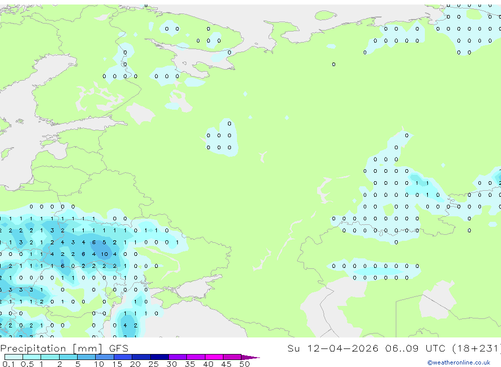Click the 5–10 mm medium blue legend swatch
The image size is (501, 367).
[87, 357]
